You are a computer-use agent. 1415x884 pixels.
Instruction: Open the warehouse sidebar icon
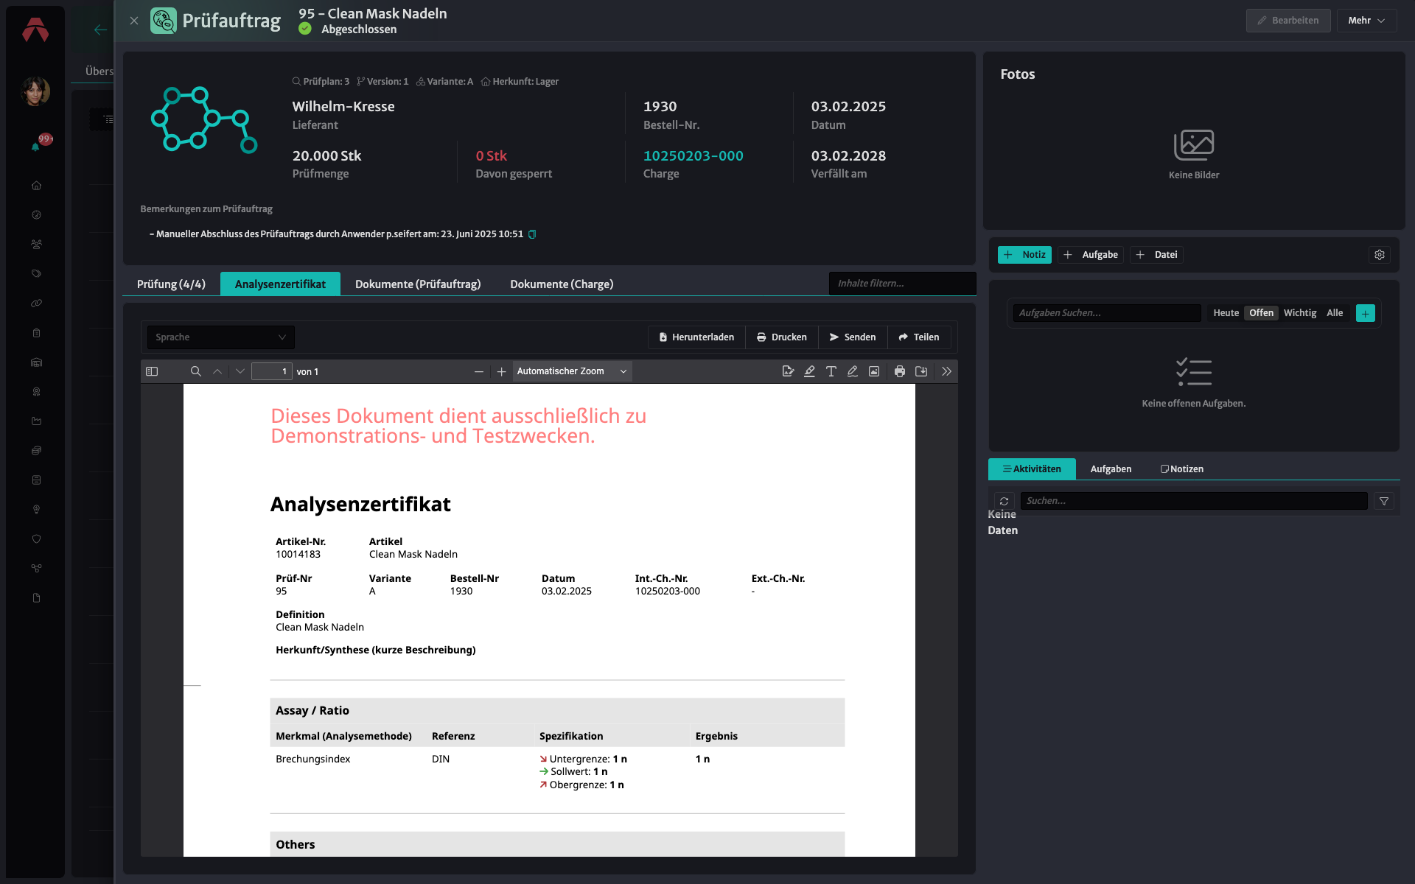tap(36, 362)
